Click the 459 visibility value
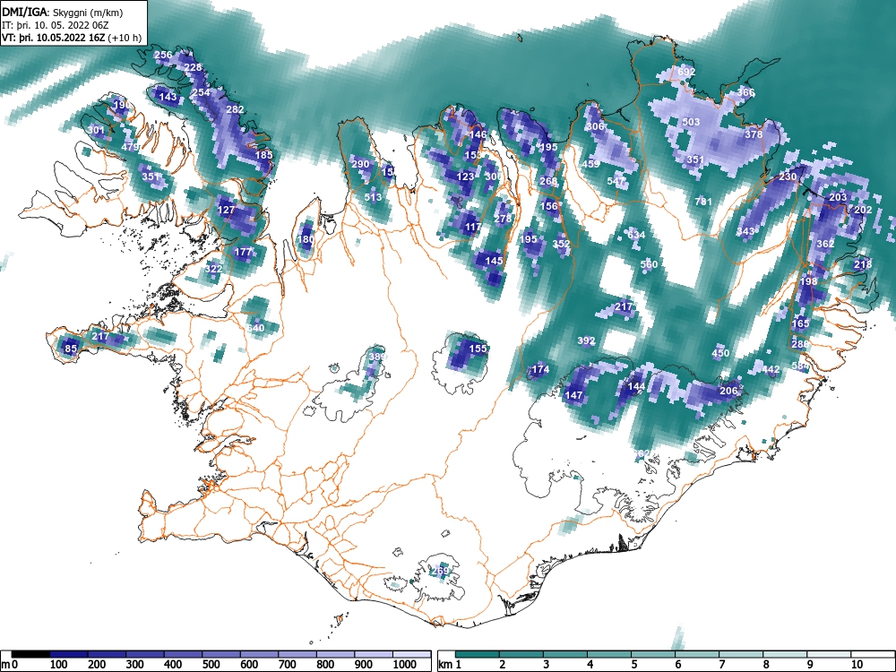Screen dimensions: 896x672 click(590, 164)
